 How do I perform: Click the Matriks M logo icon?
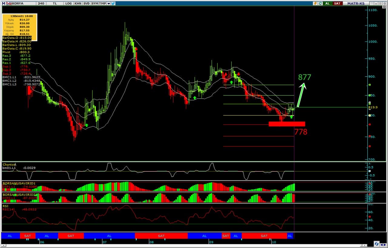point(3,3)
